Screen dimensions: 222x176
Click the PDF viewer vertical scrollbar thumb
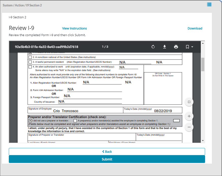[x=203, y=64]
